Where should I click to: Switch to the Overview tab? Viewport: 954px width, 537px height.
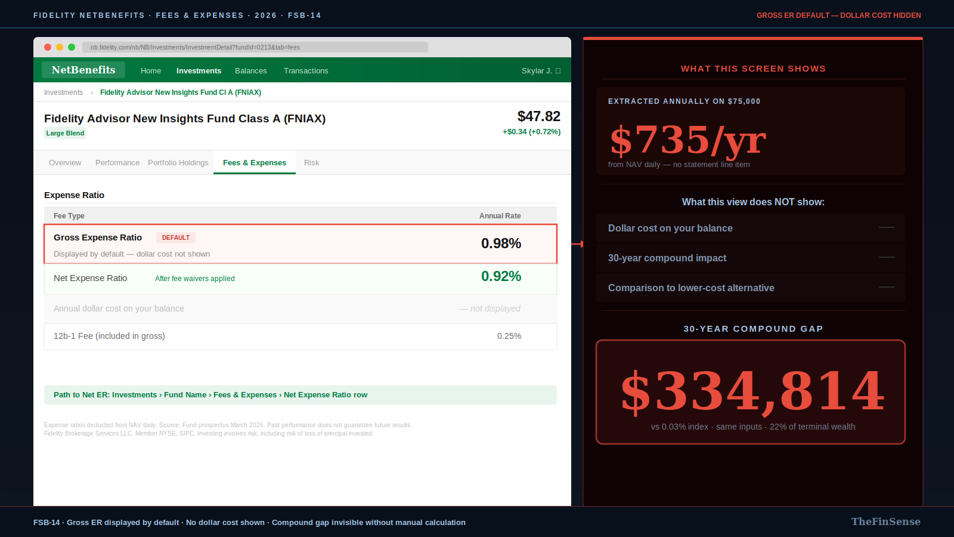64,162
